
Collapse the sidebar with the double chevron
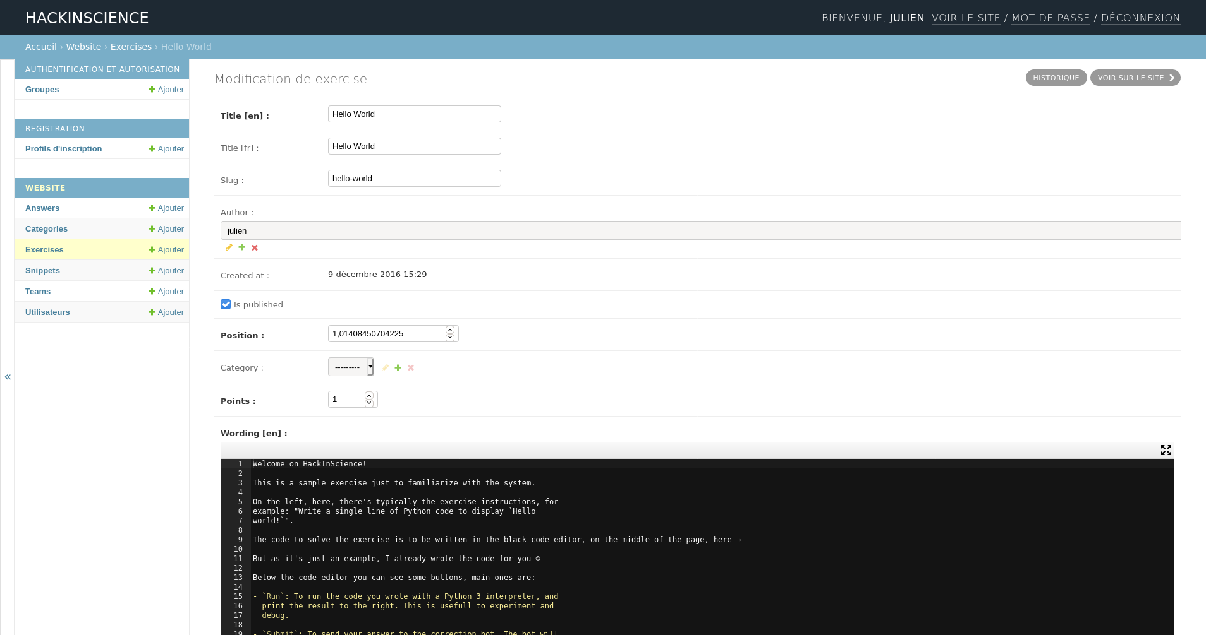tap(8, 377)
